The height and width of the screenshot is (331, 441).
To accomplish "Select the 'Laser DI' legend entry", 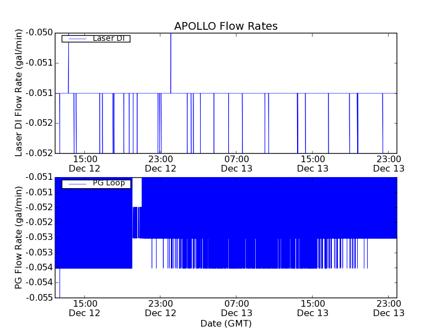I will [x=96, y=39].
